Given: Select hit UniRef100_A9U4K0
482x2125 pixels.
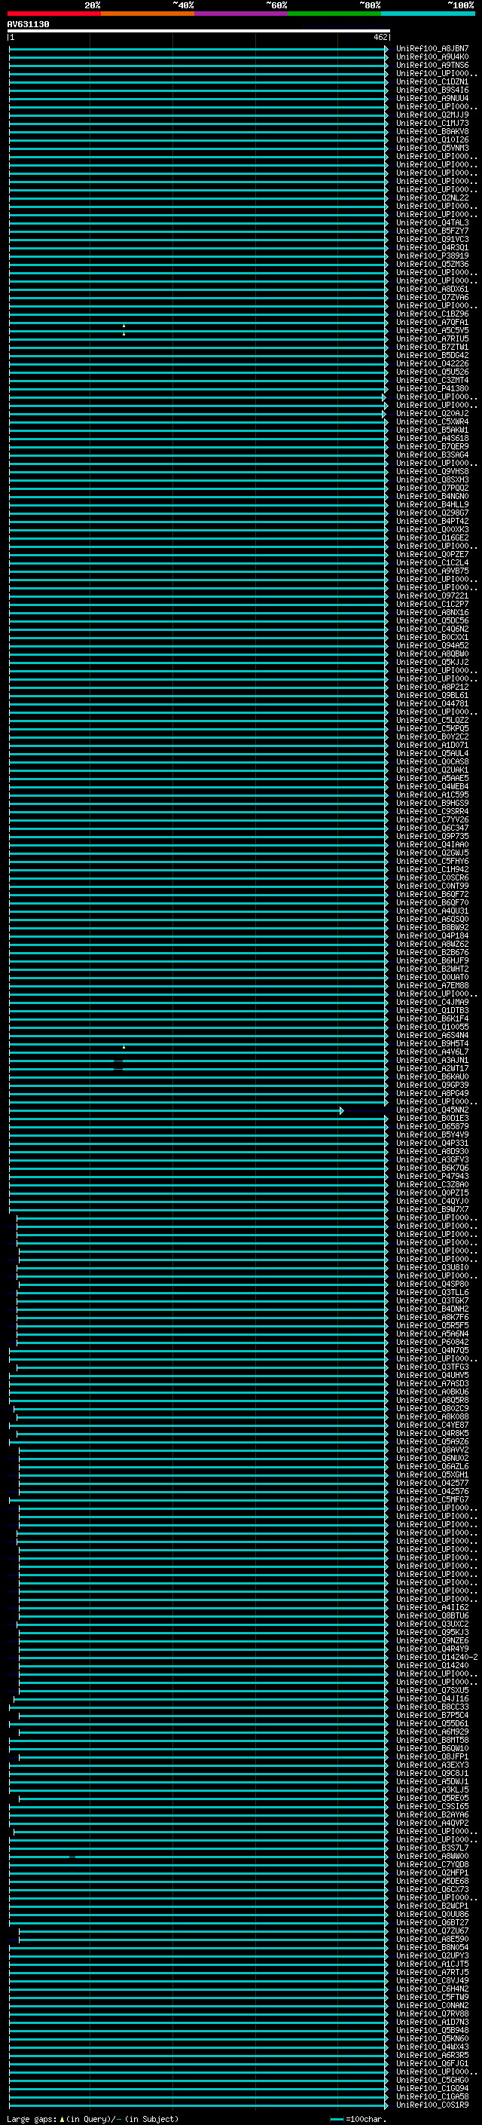Looking at the screenshot, I should 432,57.
